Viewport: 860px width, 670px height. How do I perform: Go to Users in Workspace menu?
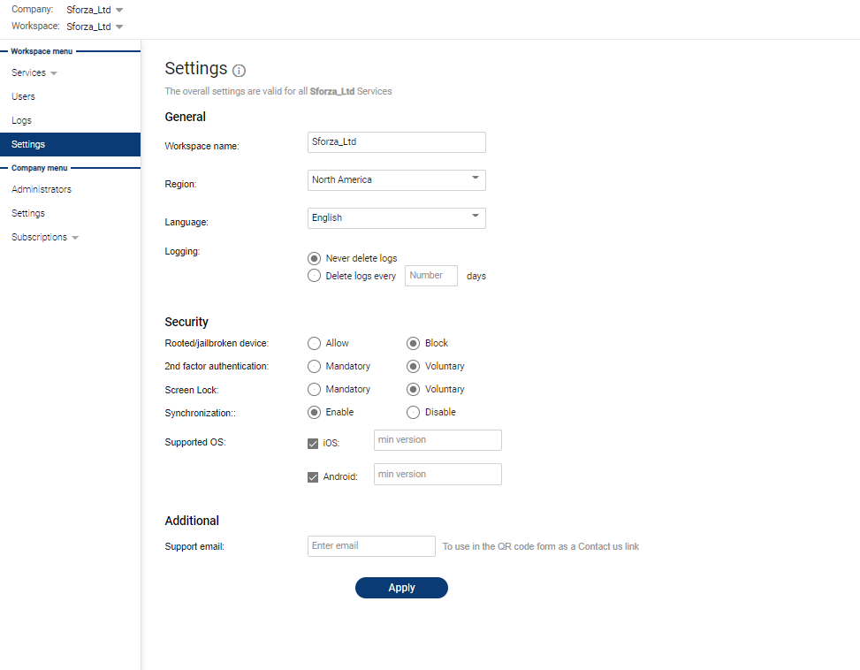24,96
